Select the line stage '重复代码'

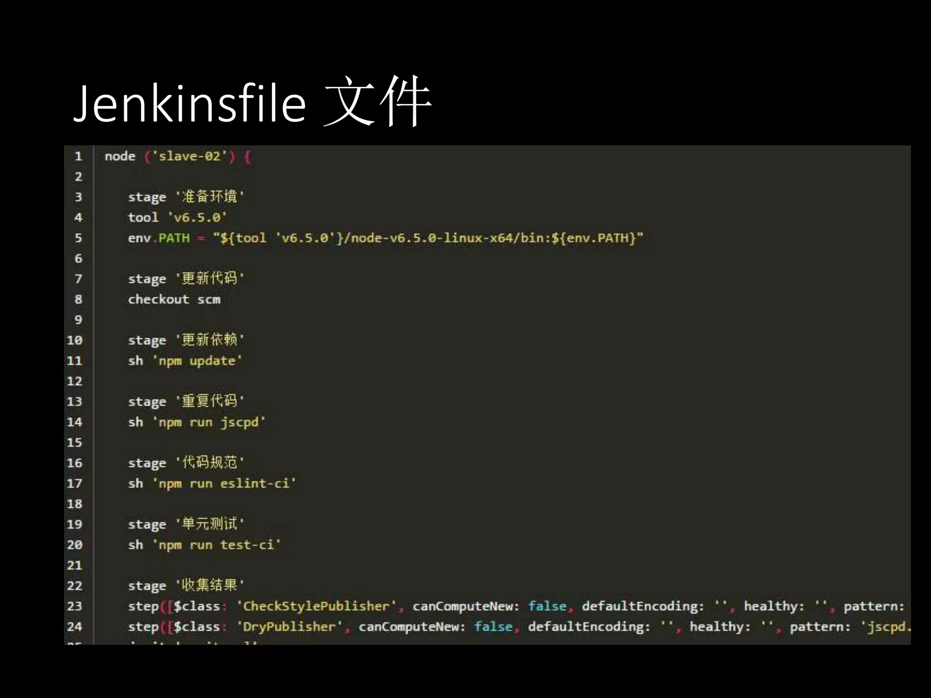coord(186,401)
